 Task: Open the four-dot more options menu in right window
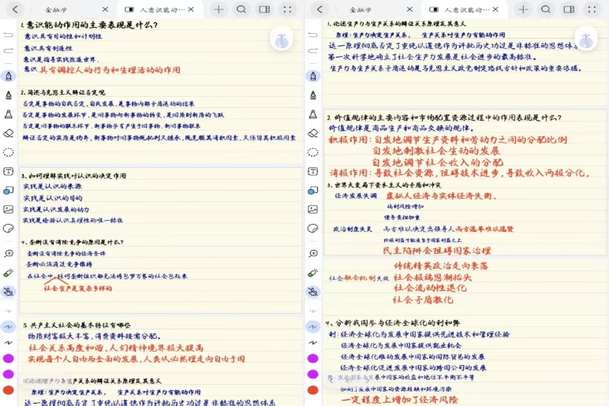pos(592,9)
